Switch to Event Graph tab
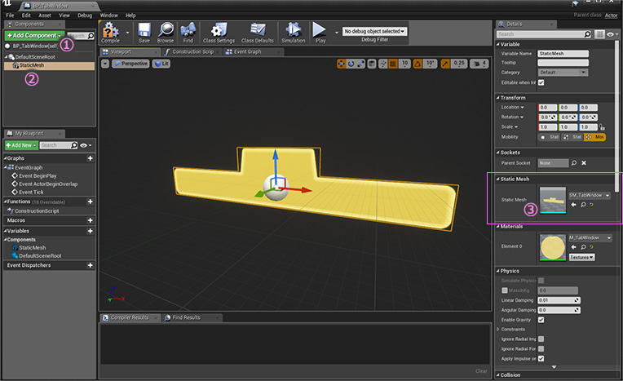Viewport: 623px width, 381px height. point(247,51)
